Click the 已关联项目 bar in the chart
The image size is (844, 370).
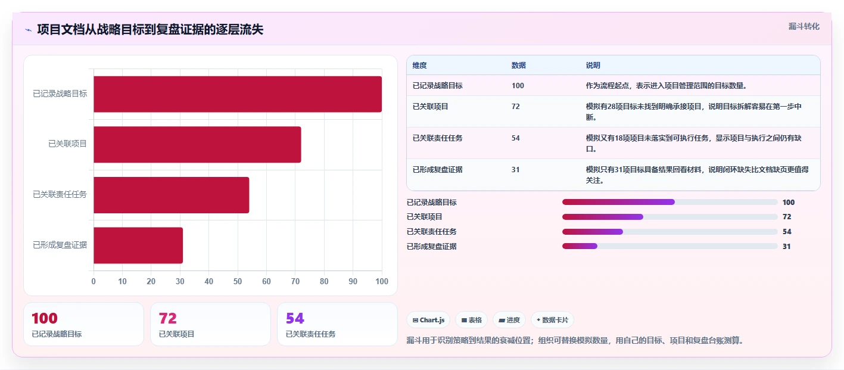(x=197, y=144)
